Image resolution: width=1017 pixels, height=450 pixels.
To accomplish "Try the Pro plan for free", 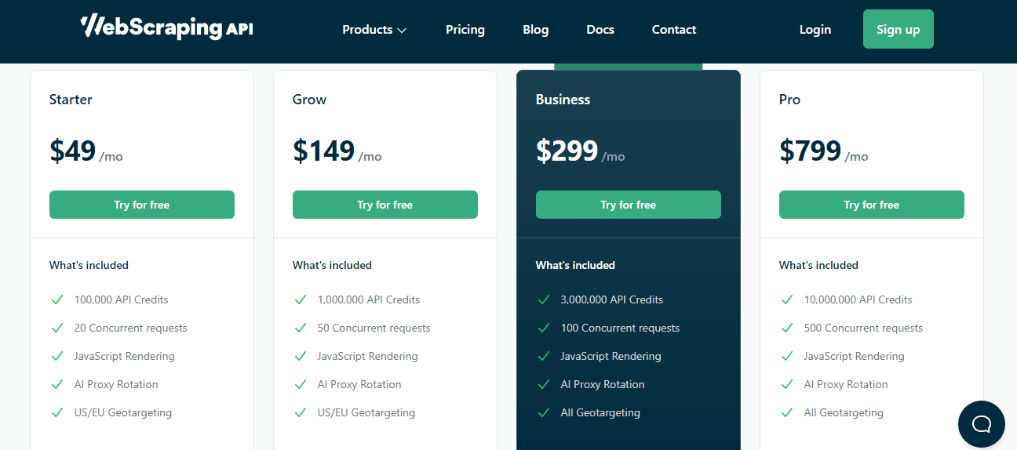I will pos(872,205).
